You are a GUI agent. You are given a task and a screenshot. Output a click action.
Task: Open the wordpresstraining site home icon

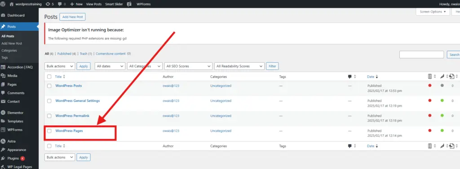11,4
